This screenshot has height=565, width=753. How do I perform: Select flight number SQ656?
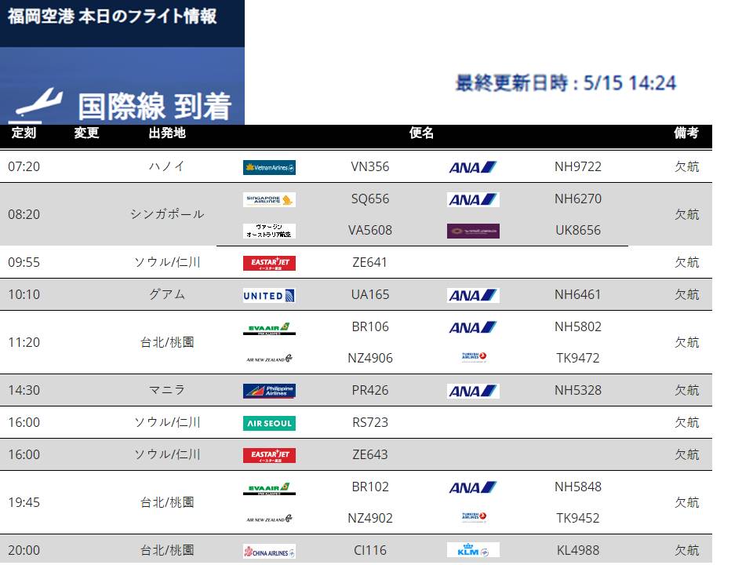click(x=369, y=199)
